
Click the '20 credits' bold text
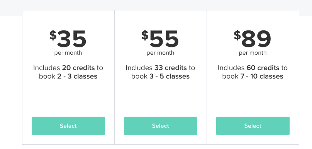(x=78, y=68)
